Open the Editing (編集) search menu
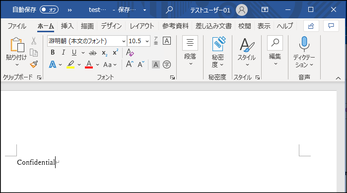The image size is (347, 193). point(275,51)
